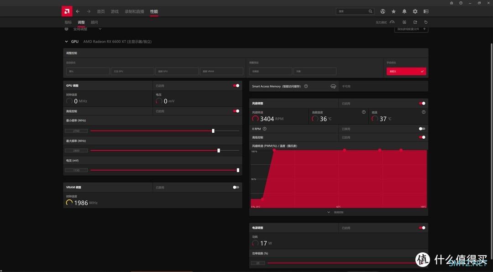Open favorites with the star icon
Screen dimensions: 493x272
(x=393, y=11)
